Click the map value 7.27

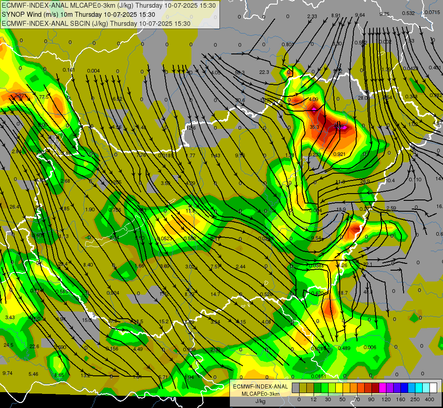click(x=19, y=95)
